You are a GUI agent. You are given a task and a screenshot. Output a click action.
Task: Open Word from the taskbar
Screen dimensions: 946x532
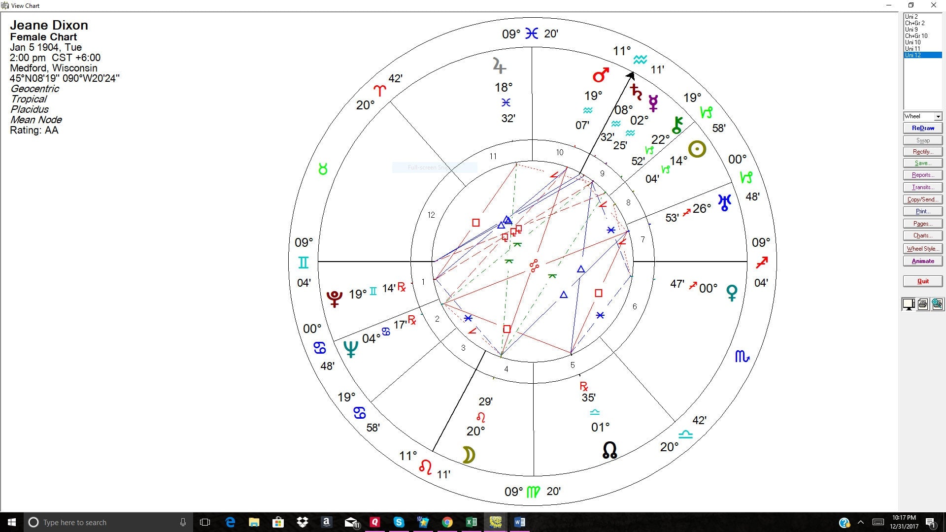coord(519,522)
